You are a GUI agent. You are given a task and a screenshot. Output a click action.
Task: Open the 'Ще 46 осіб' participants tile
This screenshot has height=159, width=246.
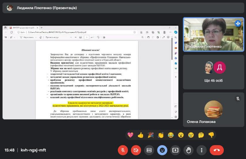click(x=213, y=72)
